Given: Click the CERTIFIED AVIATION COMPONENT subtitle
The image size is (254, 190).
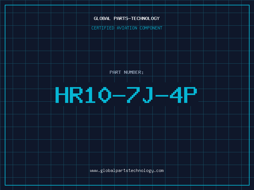Looking at the screenshot, I should (127, 28).
